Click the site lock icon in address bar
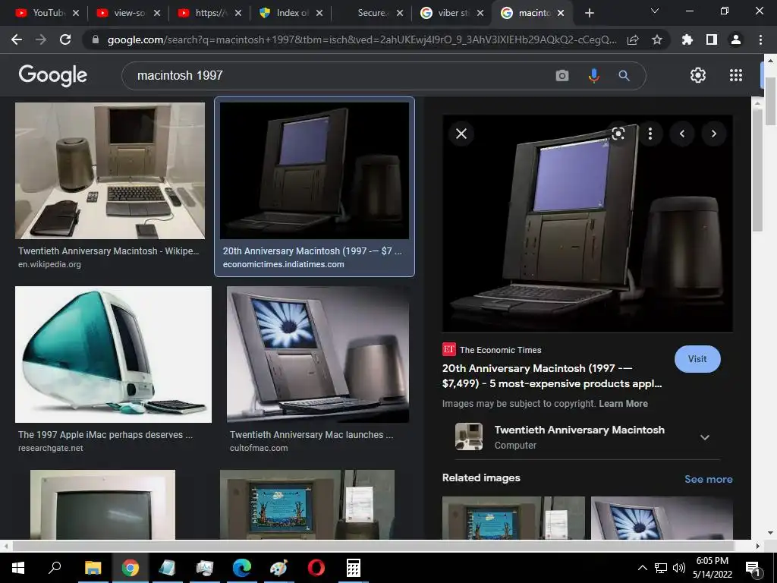The image size is (777, 583). pyautogui.click(x=96, y=39)
